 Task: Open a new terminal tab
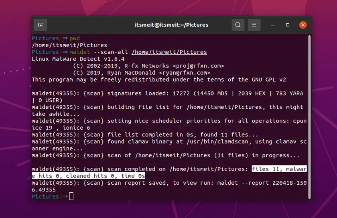click(x=41, y=25)
